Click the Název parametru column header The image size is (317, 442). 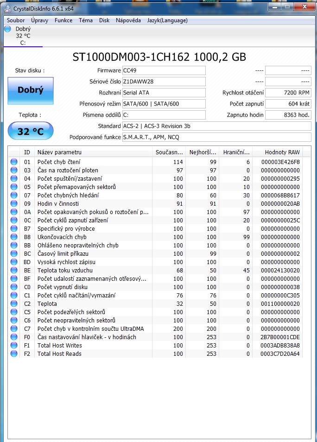(x=93, y=152)
